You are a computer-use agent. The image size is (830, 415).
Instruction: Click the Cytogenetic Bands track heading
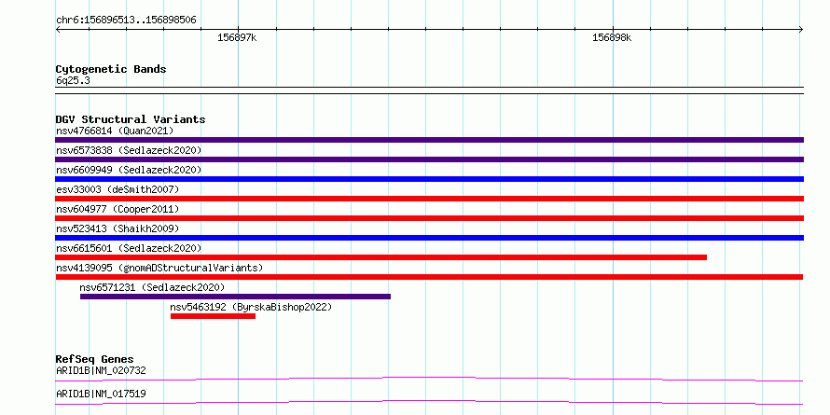(111, 69)
